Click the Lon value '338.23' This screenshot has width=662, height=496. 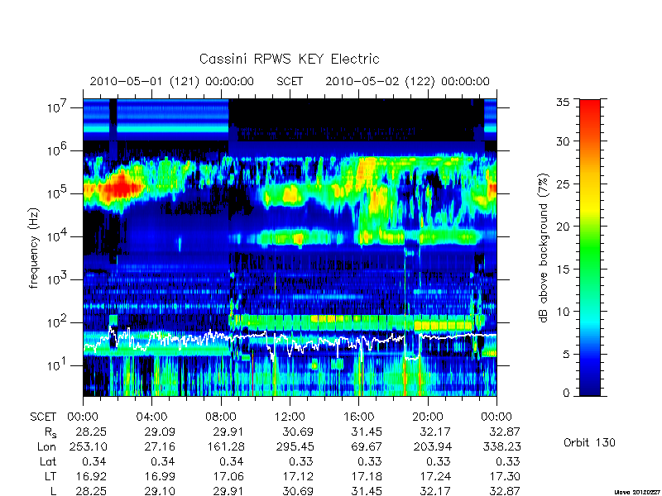tap(502, 446)
